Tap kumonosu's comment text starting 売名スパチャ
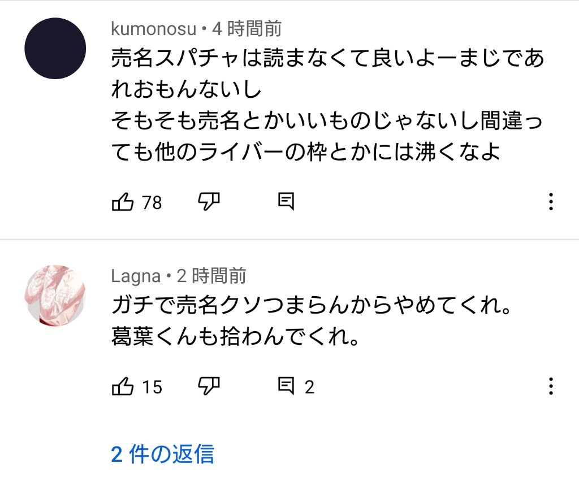 pyautogui.click(x=327, y=106)
